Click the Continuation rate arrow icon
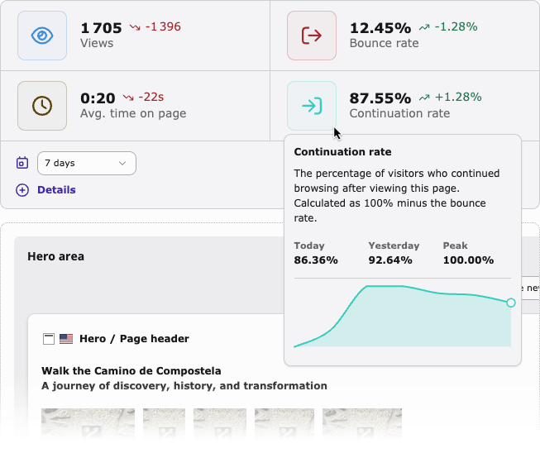The image size is (540, 453). point(312,106)
